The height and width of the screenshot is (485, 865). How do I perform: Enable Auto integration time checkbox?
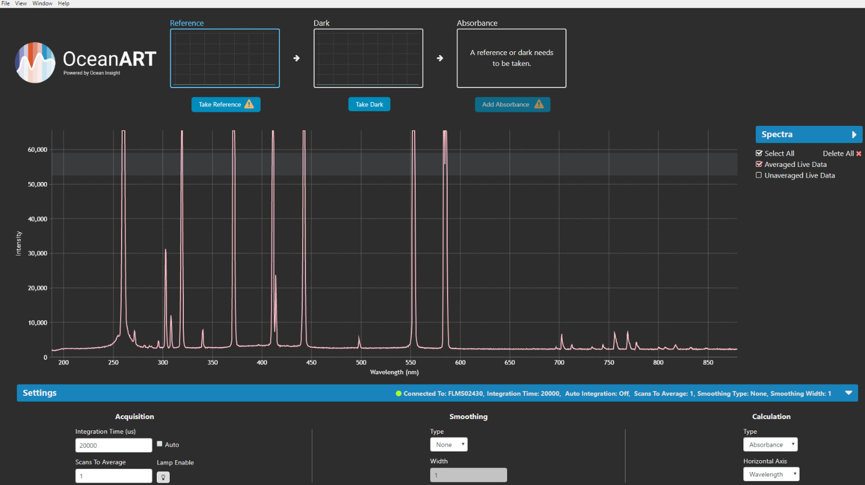(x=159, y=444)
